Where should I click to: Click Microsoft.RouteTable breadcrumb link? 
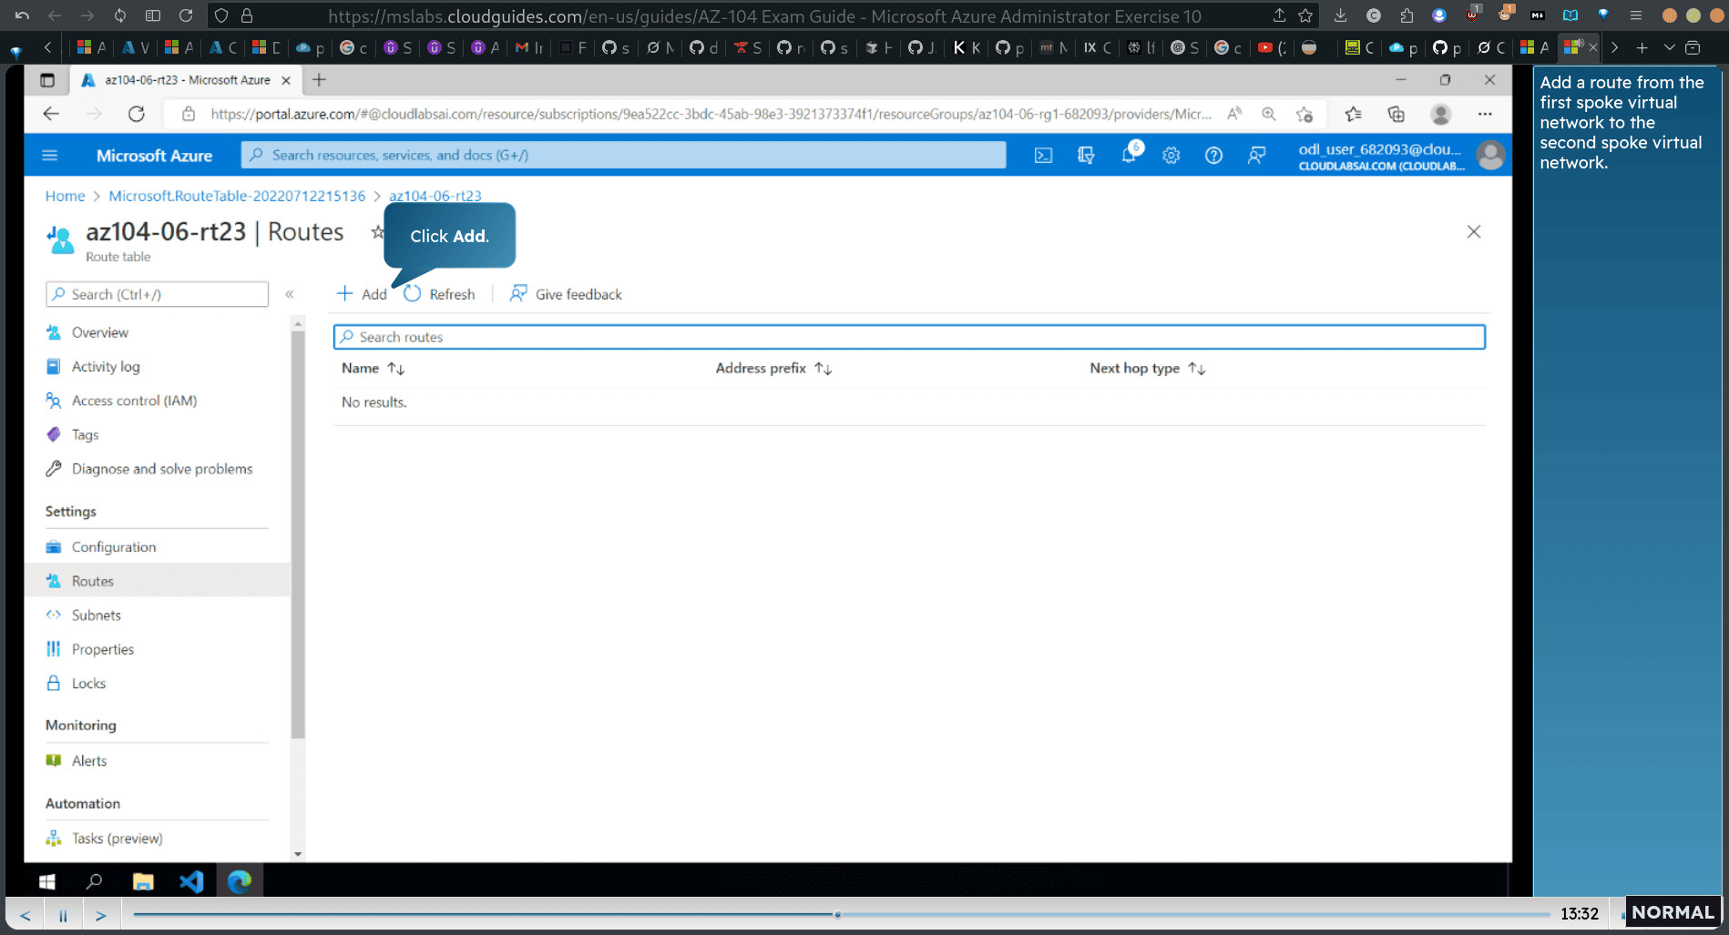[237, 196]
